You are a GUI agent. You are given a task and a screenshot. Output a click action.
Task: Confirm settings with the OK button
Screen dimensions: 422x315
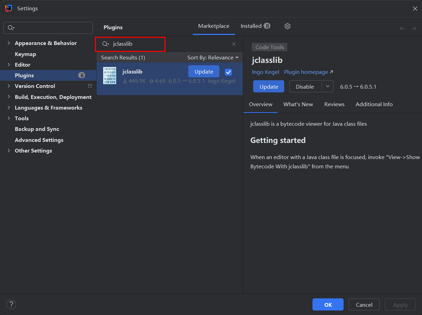tap(328, 305)
